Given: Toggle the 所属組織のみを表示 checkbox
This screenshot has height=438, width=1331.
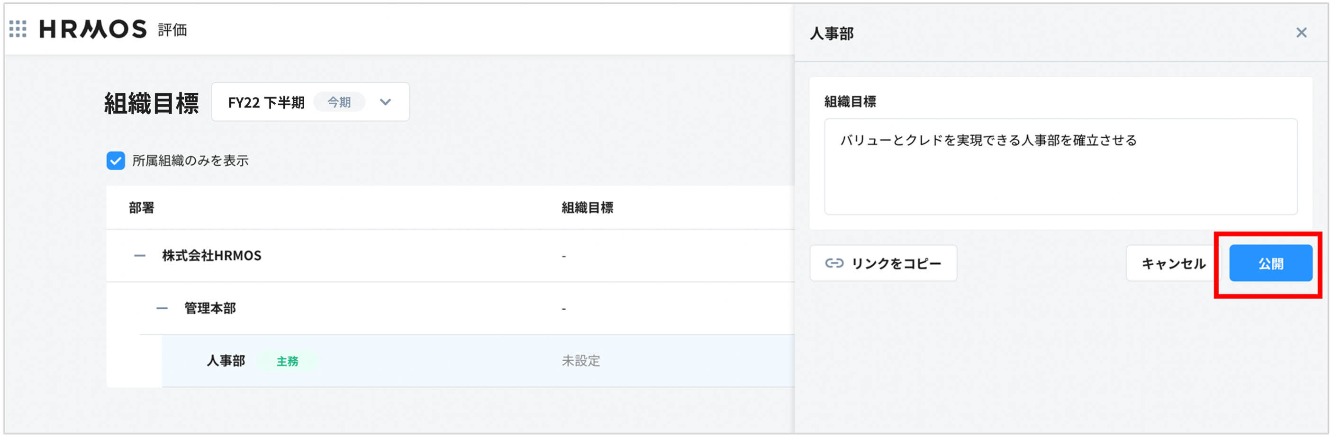Looking at the screenshot, I should (116, 161).
